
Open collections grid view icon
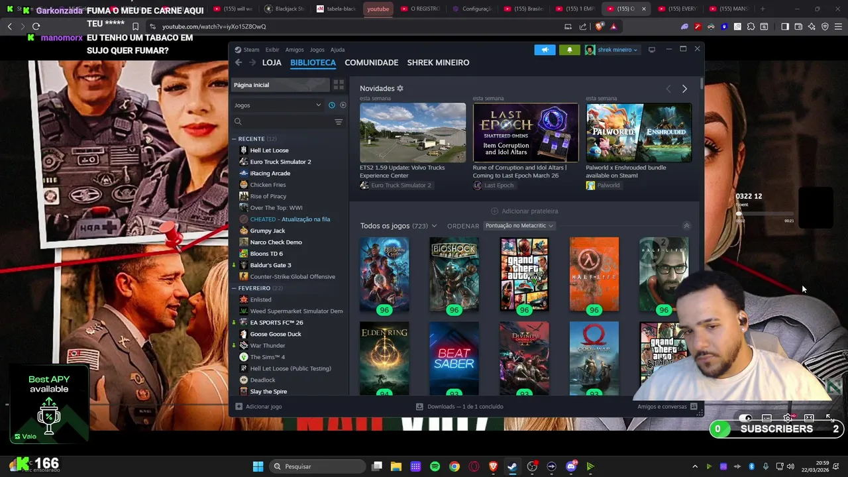pos(339,85)
